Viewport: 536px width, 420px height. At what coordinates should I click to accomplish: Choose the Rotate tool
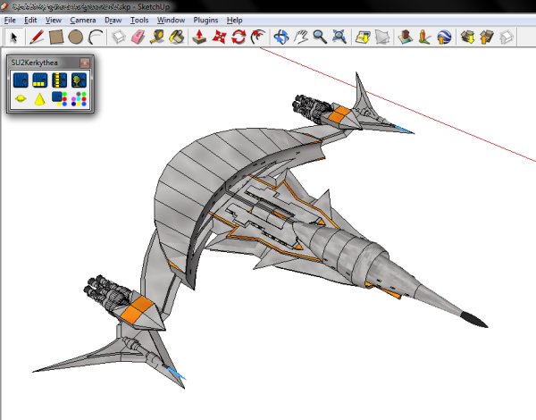click(x=239, y=37)
